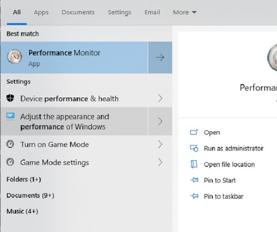Click the large Performance Monitor preview icon
The width and height of the screenshot is (277, 232).
tap(272, 57)
